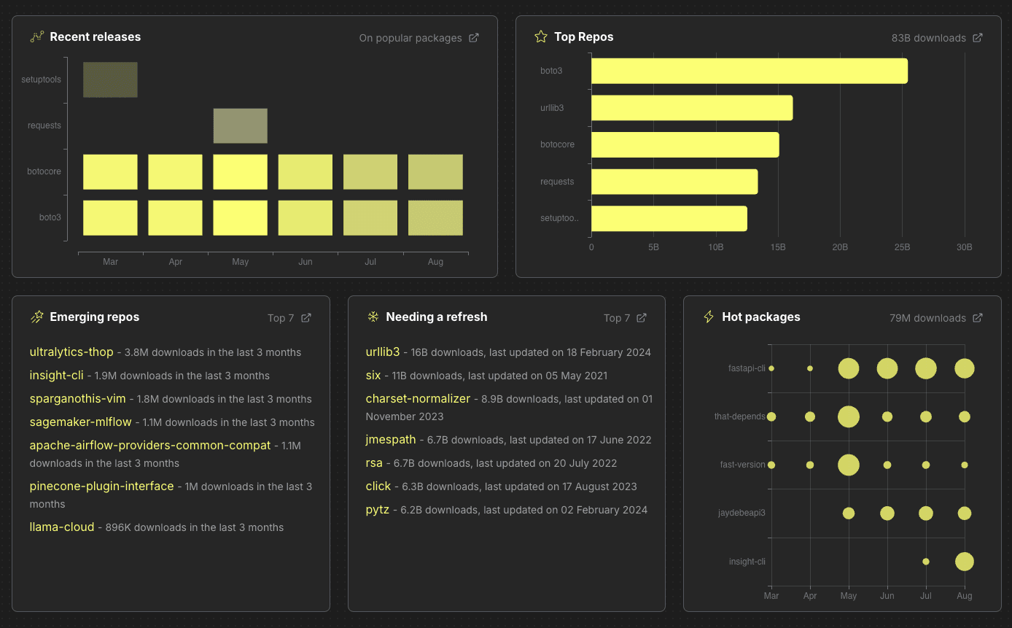Click jaydebeapi3 June bubble
Image resolution: width=1012 pixels, height=628 pixels.
point(887,513)
